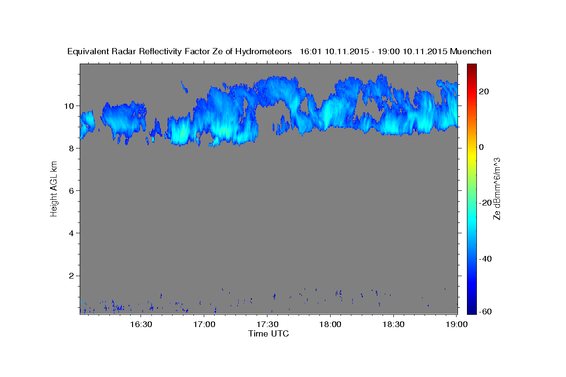Click the '16:30' time tick label
This screenshot has width=566, height=377.
click(141, 325)
